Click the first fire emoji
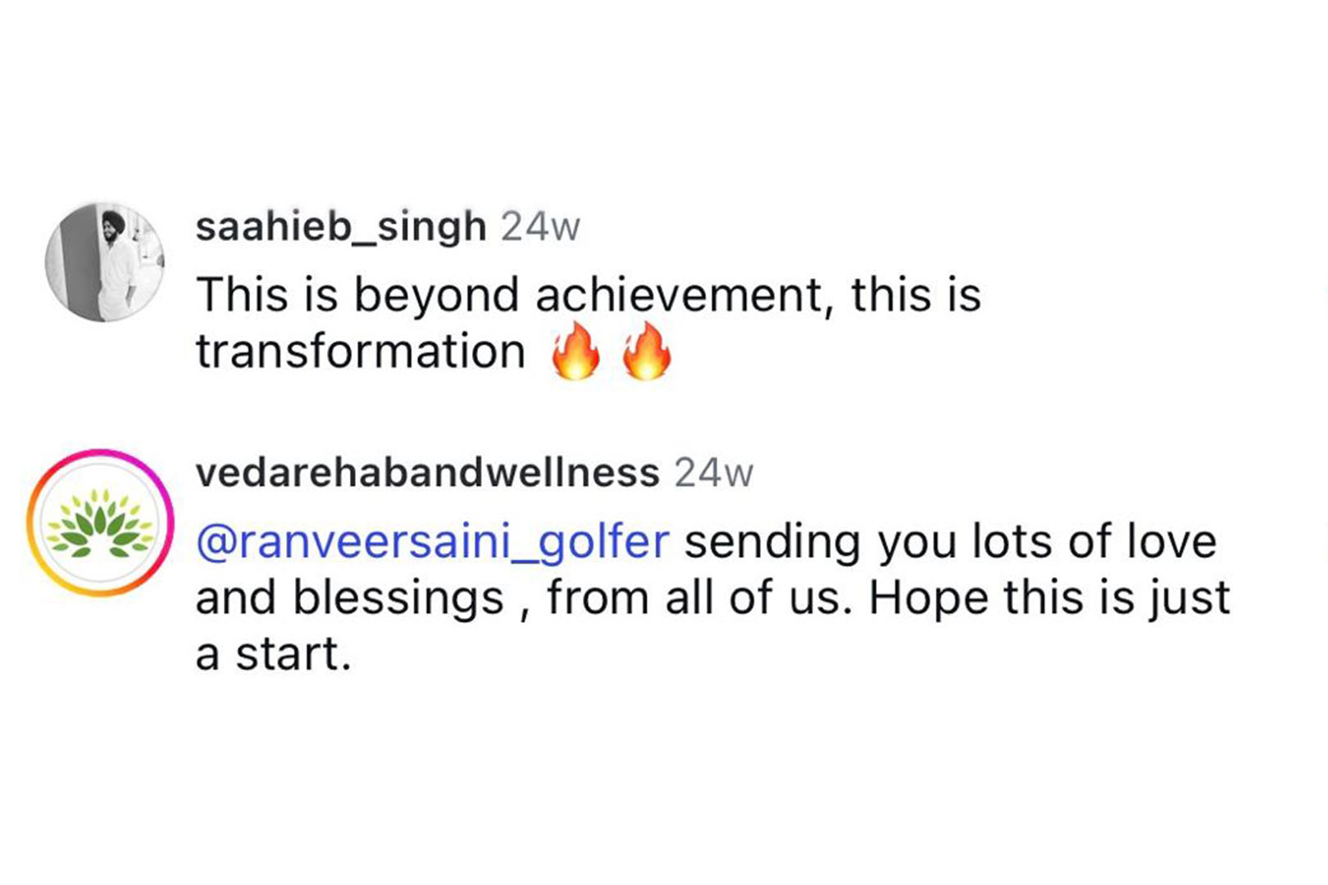Viewport: 1328px width, 885px height. (x=575, y=351)
